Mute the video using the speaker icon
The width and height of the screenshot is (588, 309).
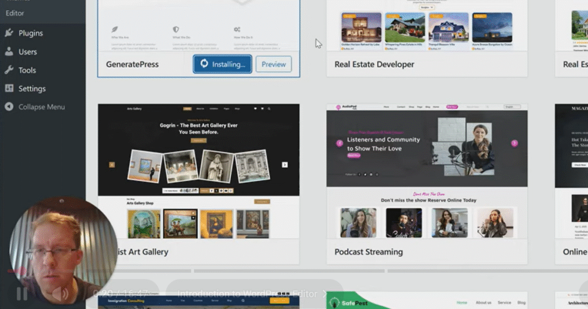click(59, 293)
